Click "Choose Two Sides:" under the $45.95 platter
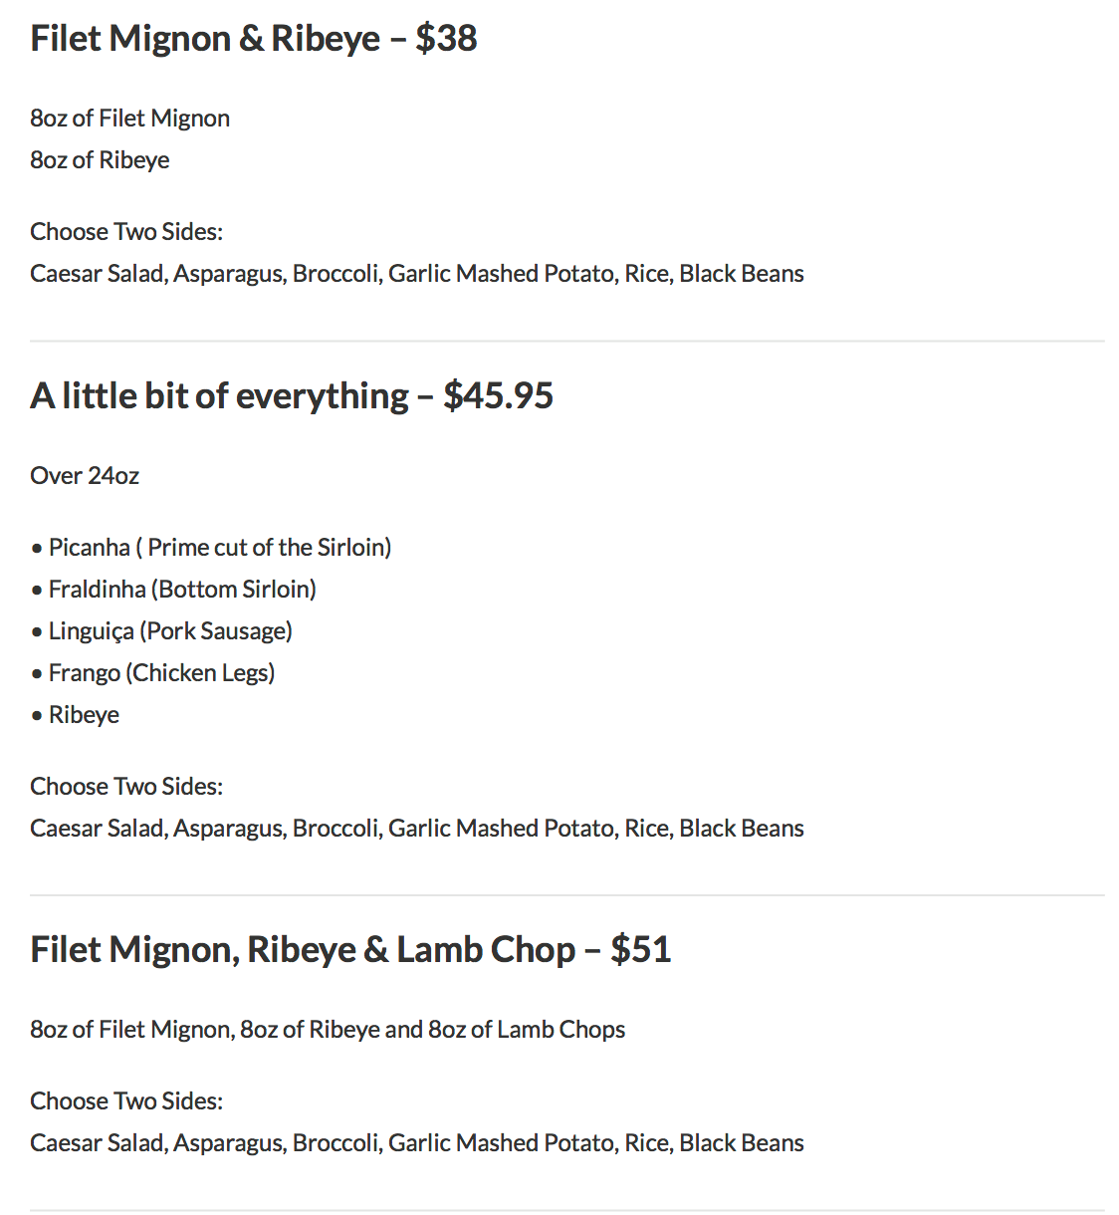This screenshot has height=1215, width=1119. [x=126, y=787]
